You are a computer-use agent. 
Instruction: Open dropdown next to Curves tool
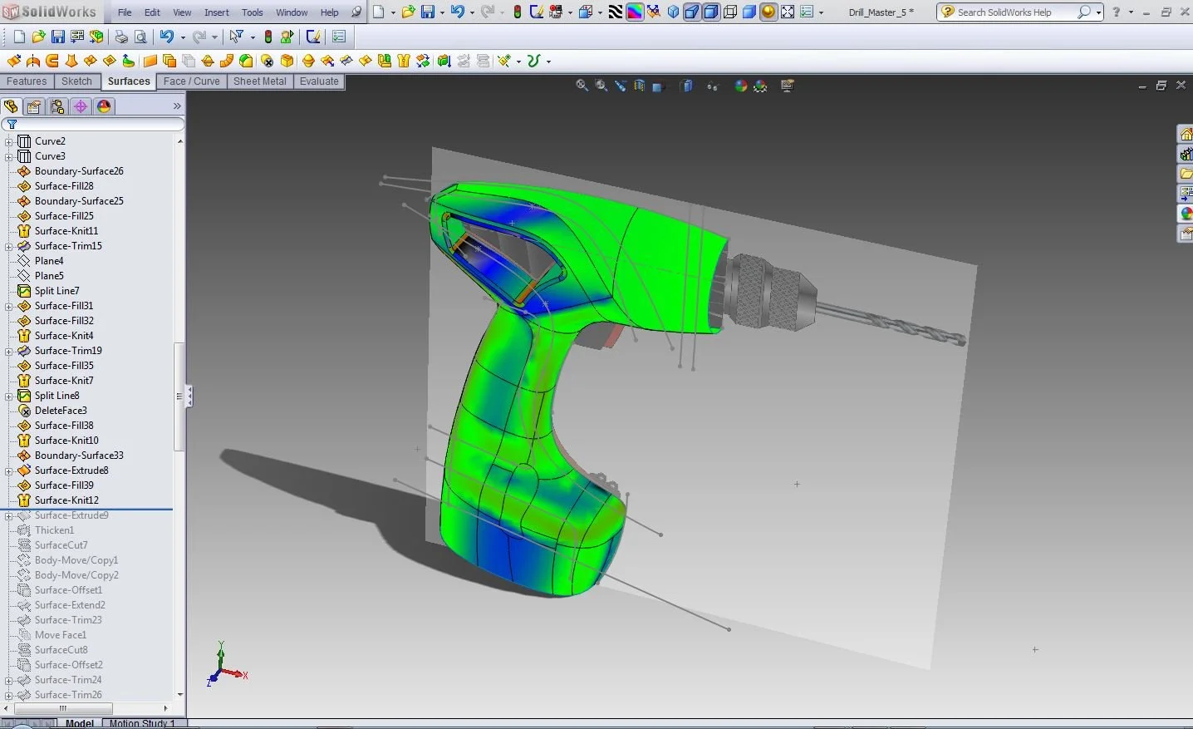point(548,62)
